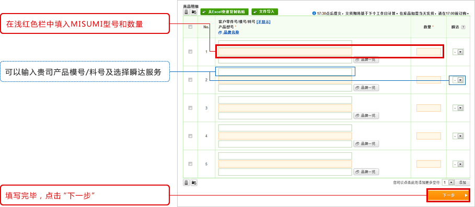
Task: Focus the quantity field in row 1
Action: (x=428, y=52)
